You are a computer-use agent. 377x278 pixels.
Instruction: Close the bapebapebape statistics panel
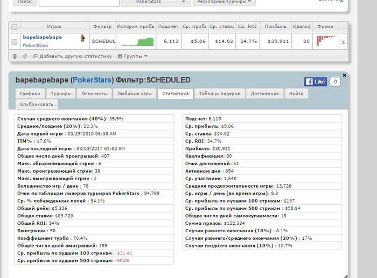click(x=344, y=75)
